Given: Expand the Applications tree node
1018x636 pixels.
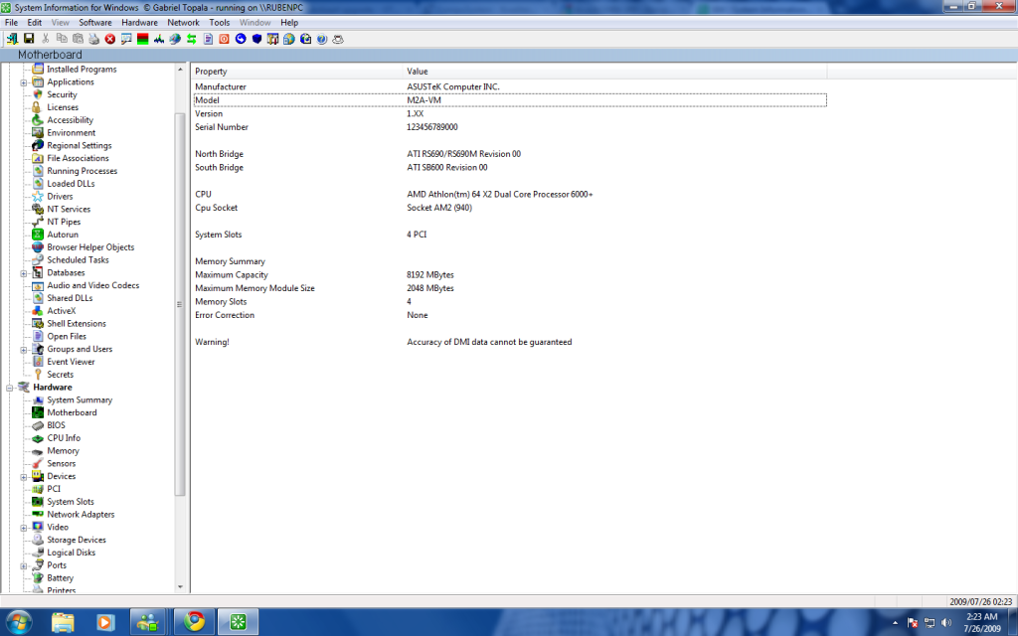Looking at the screenshot, I should (x=24, y=82).
